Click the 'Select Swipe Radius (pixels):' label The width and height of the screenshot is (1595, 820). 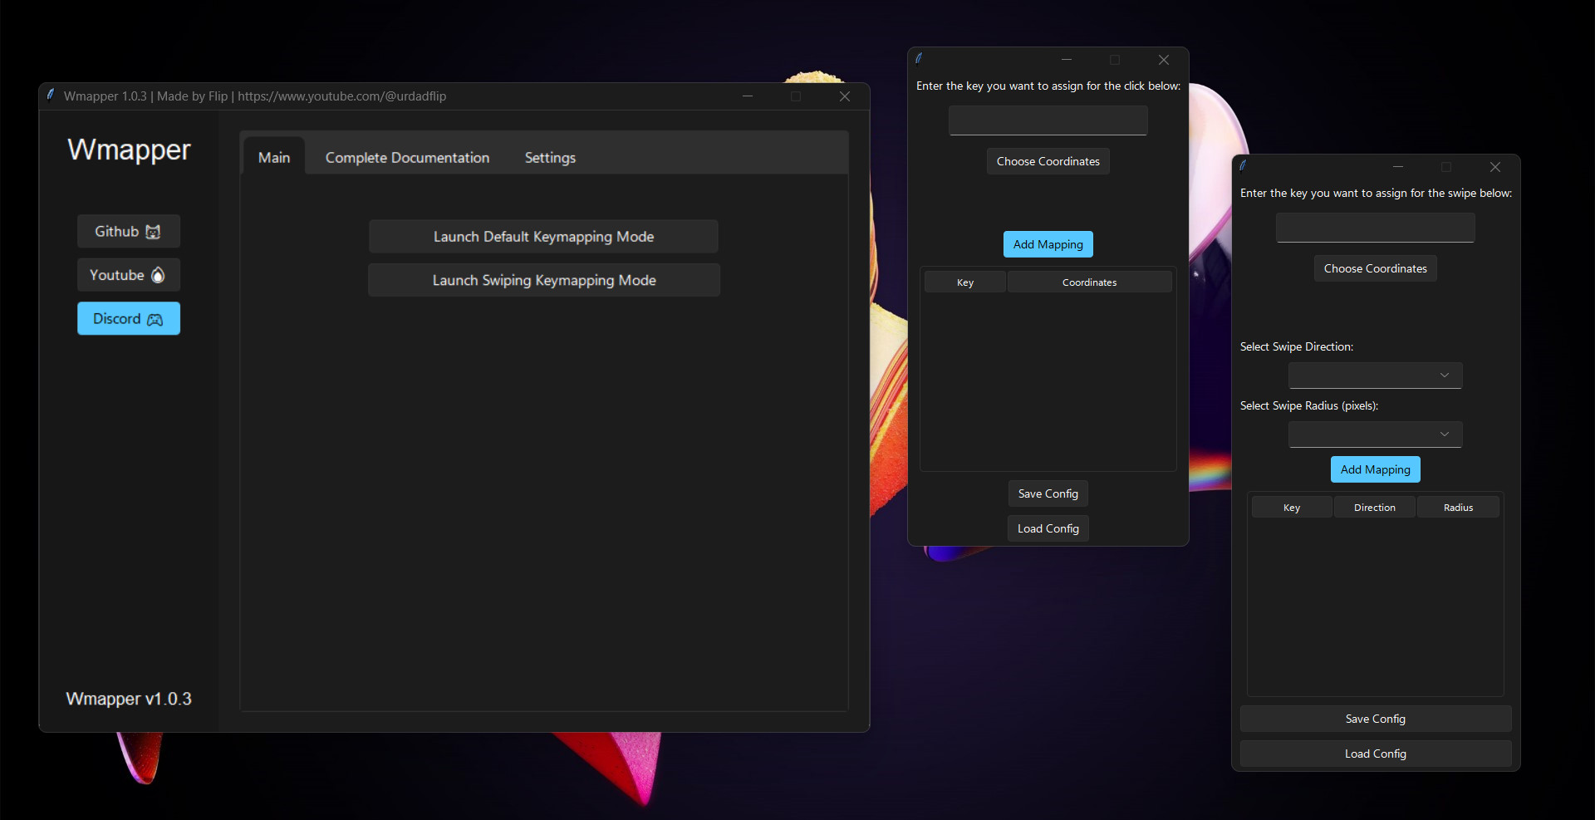pos(1309,405)
